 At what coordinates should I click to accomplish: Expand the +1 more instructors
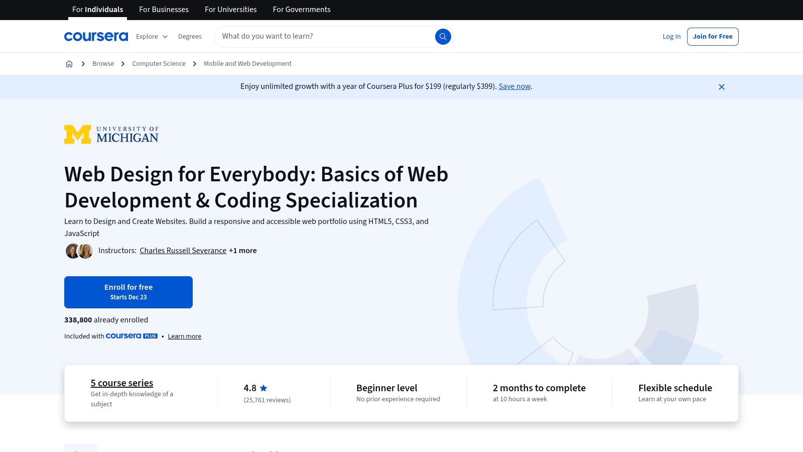(243, 251)
